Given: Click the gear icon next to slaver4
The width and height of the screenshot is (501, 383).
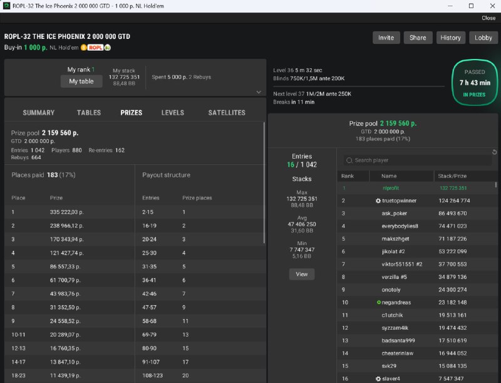Looking at the screenshot, I should 378,379.
